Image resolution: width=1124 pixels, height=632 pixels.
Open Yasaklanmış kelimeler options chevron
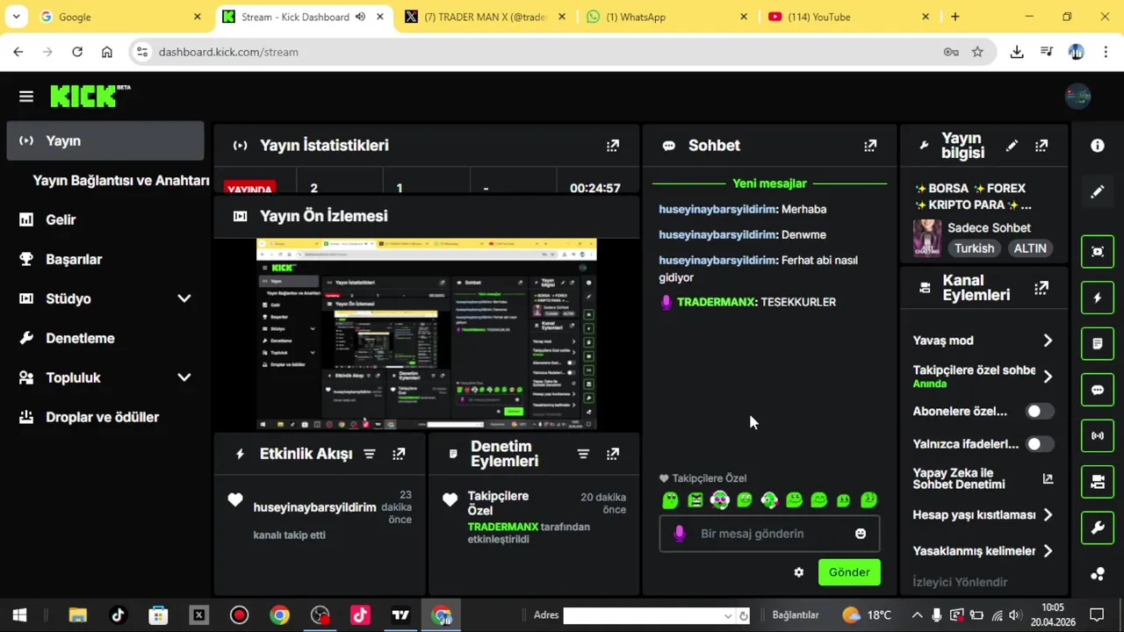point(1048,551)
